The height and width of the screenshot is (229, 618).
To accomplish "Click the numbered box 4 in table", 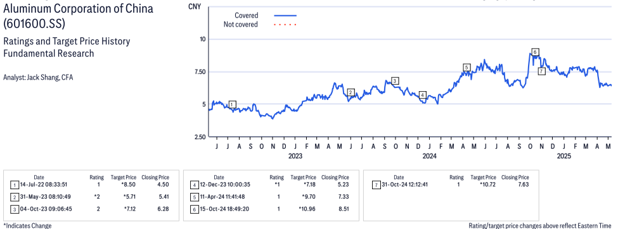I will coord(194,184).
